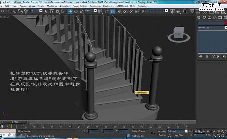Click the Redo arrow in the main toolbar
Viewport: 227px width, 139px height.
tap(8, 11)
